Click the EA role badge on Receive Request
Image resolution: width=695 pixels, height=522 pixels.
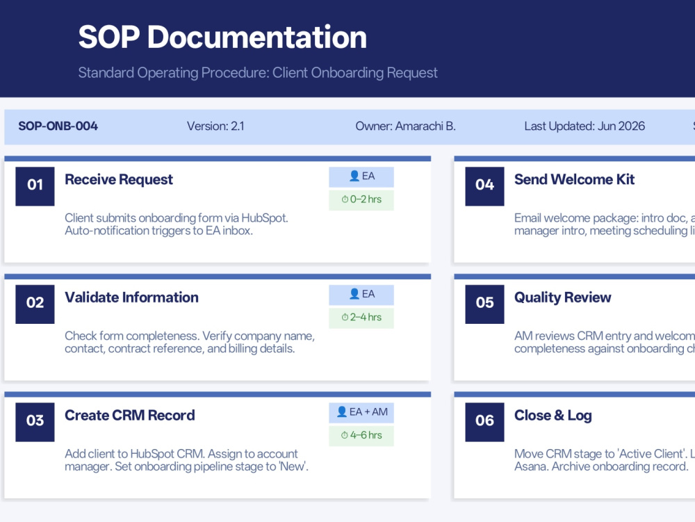(x=361, y=177)
